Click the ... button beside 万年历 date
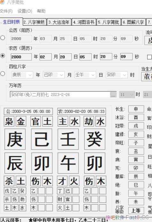This screenshot has width=152, height=222. 113,95
